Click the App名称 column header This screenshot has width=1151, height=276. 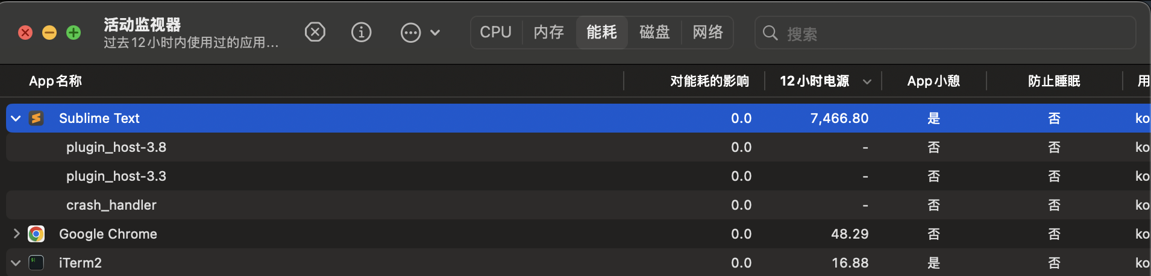point(55,81)
